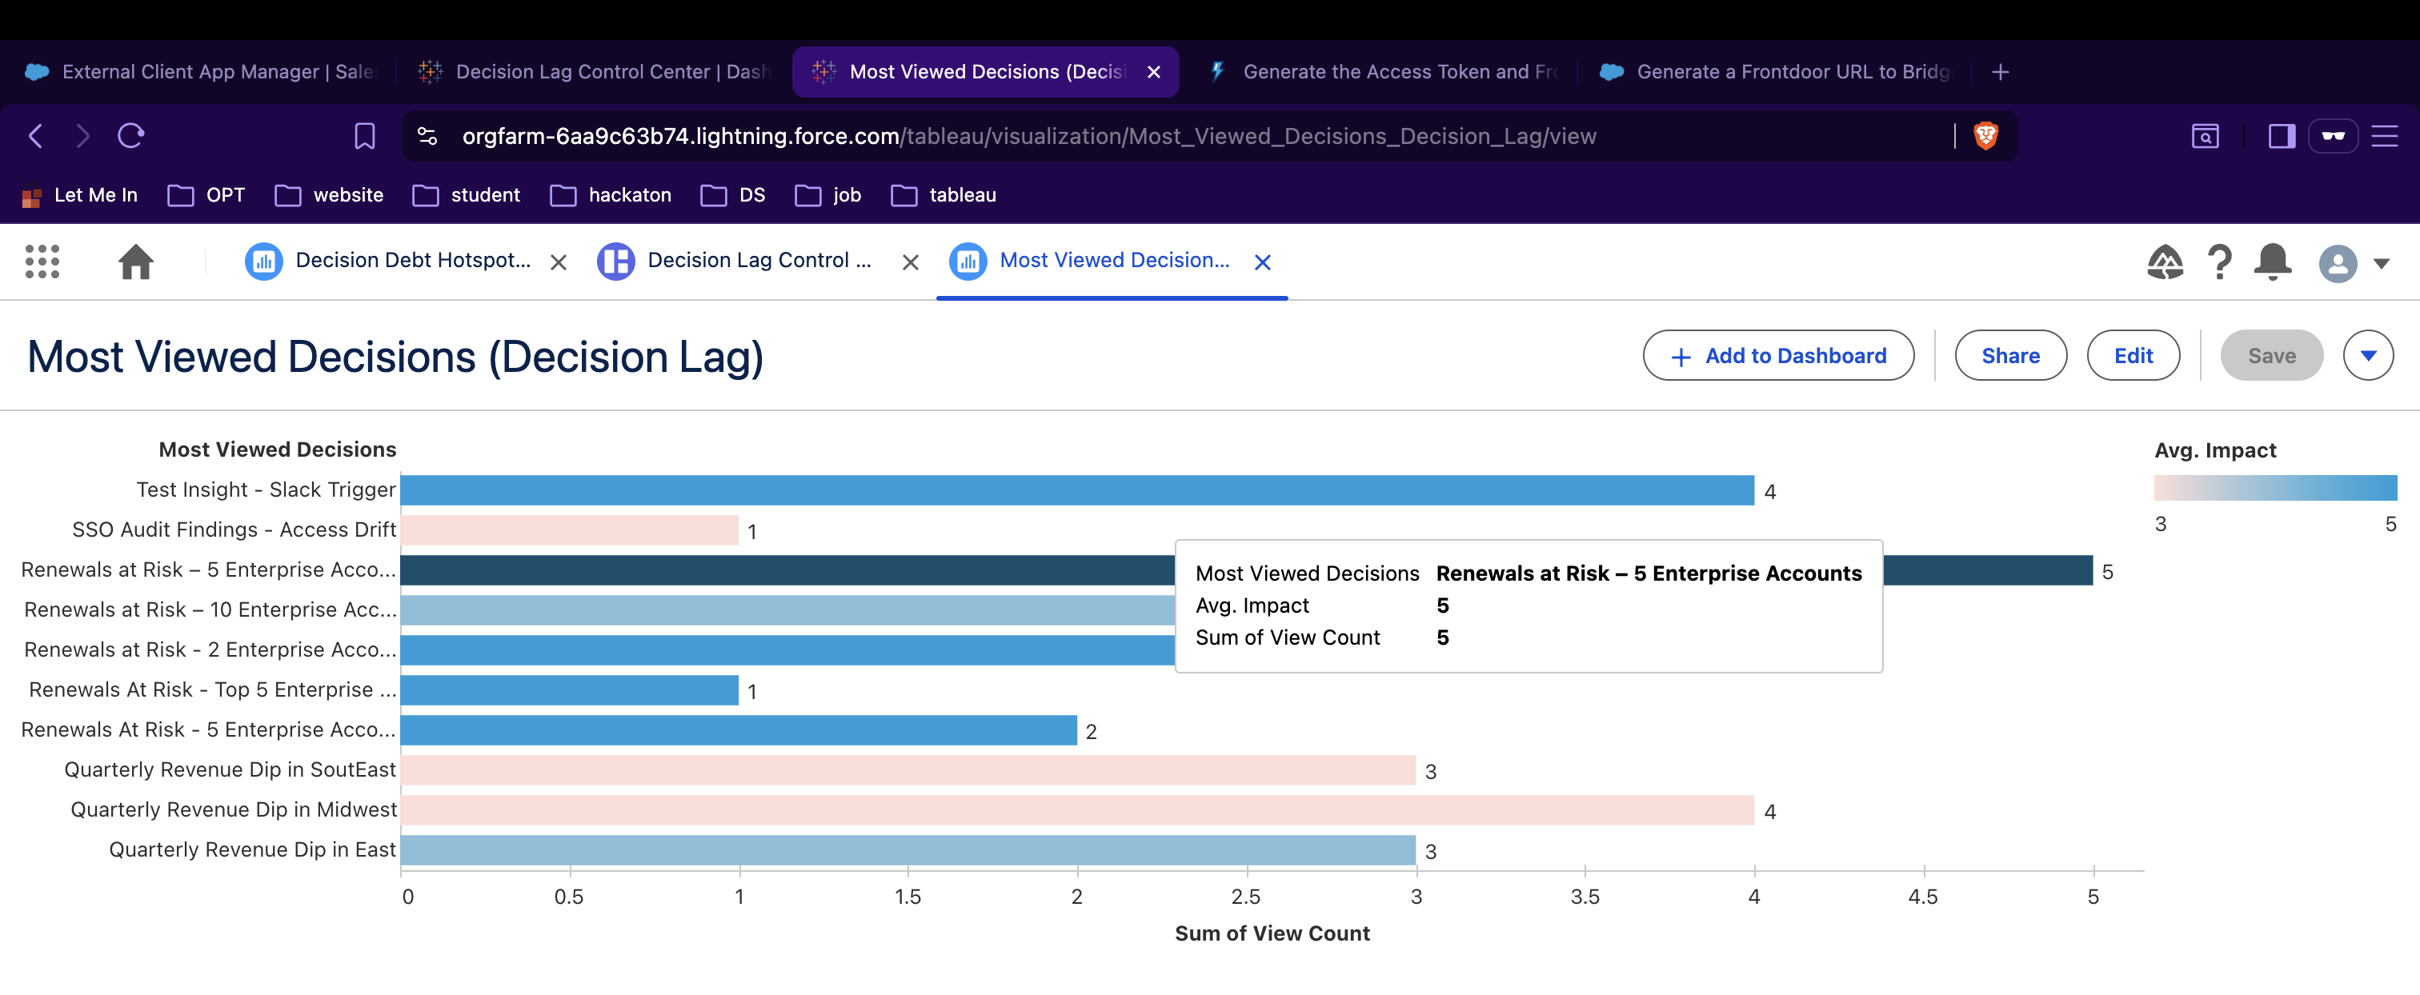Click the Share button
Screen dimensions: 2420x995
(2010, 356)
